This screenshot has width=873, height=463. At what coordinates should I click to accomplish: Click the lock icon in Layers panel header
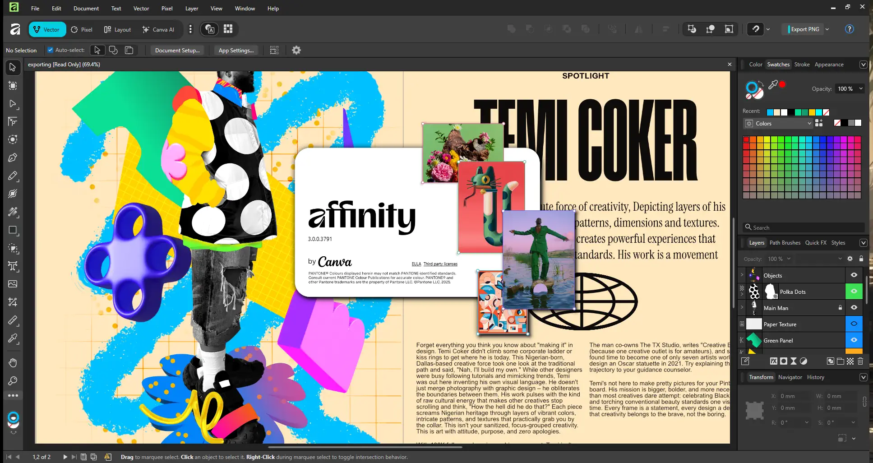[x=861, y=259]
